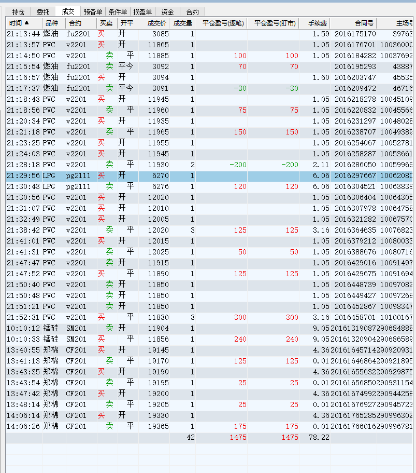Click price 11960 in the 21:18:56 row
Screen dimensions: 416x473
[x=159, y=110]
